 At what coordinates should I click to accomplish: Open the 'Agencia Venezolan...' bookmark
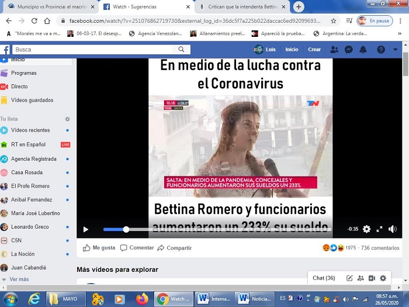156,33
